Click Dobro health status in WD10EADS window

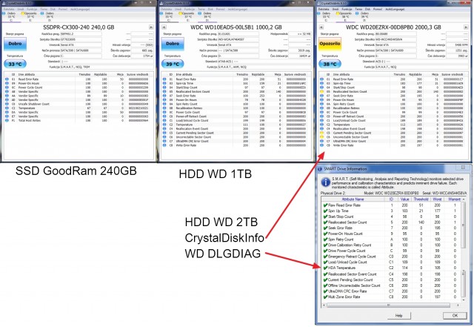coord(173,44)
